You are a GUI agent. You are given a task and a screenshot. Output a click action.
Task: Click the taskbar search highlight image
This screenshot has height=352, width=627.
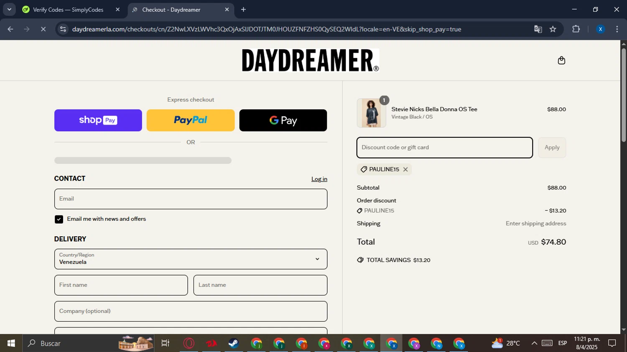136,343
